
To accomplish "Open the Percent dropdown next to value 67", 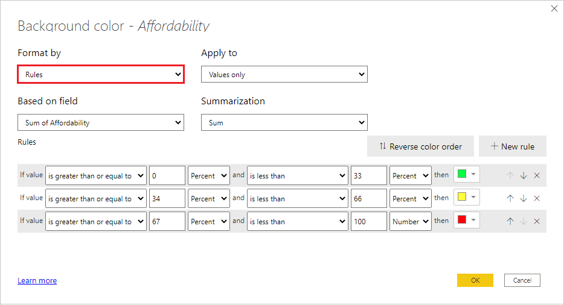I will pyautogui.click(x=208, y=221).
